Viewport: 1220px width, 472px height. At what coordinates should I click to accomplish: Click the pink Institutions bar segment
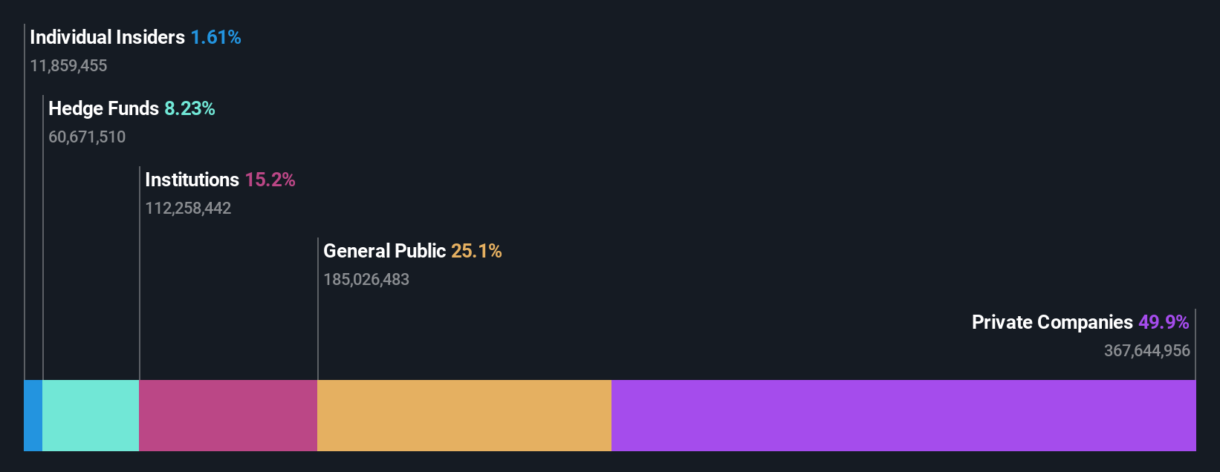pos(228,416)
